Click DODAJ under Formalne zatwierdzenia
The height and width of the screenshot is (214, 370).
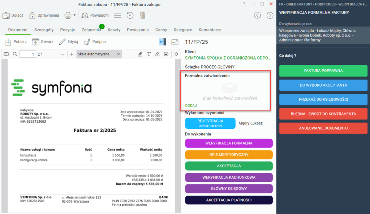(191, 106)
